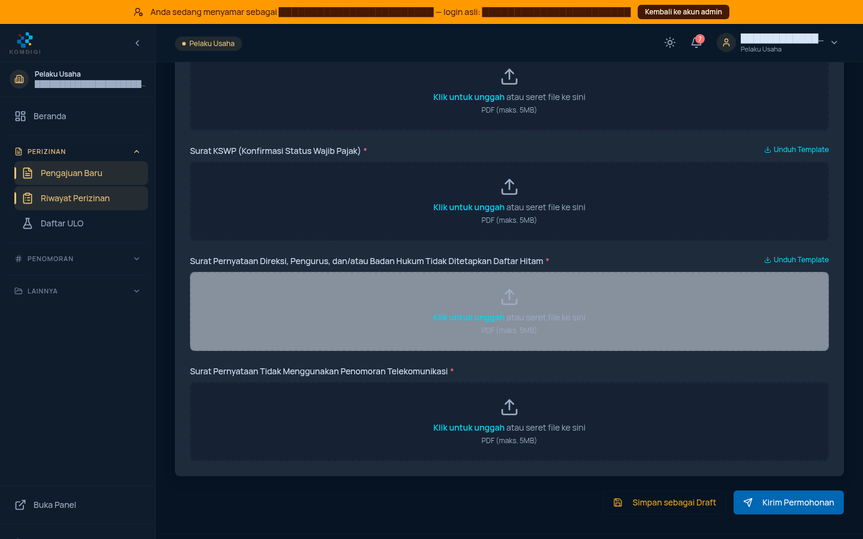Click upload icon in Surat KSWP dropzone
Viewport: 863px width, 539px height.
(509, 187)
